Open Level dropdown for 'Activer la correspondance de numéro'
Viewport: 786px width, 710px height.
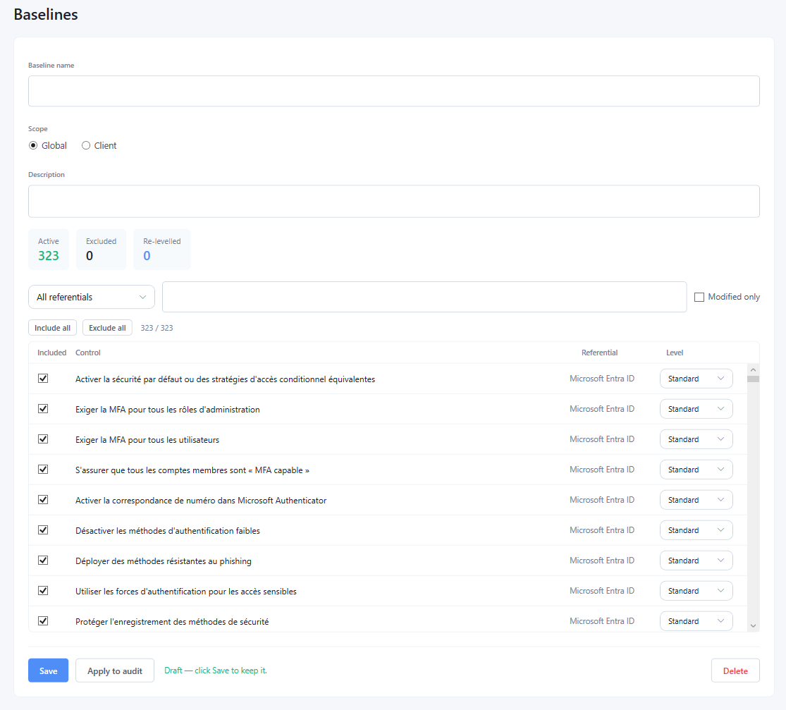(696, 500)
